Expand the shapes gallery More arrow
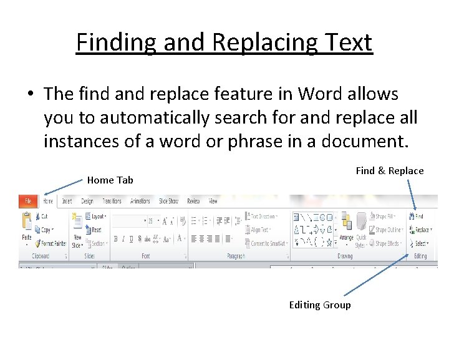This screenshot has width=449, height=337. tap(336, 243)
